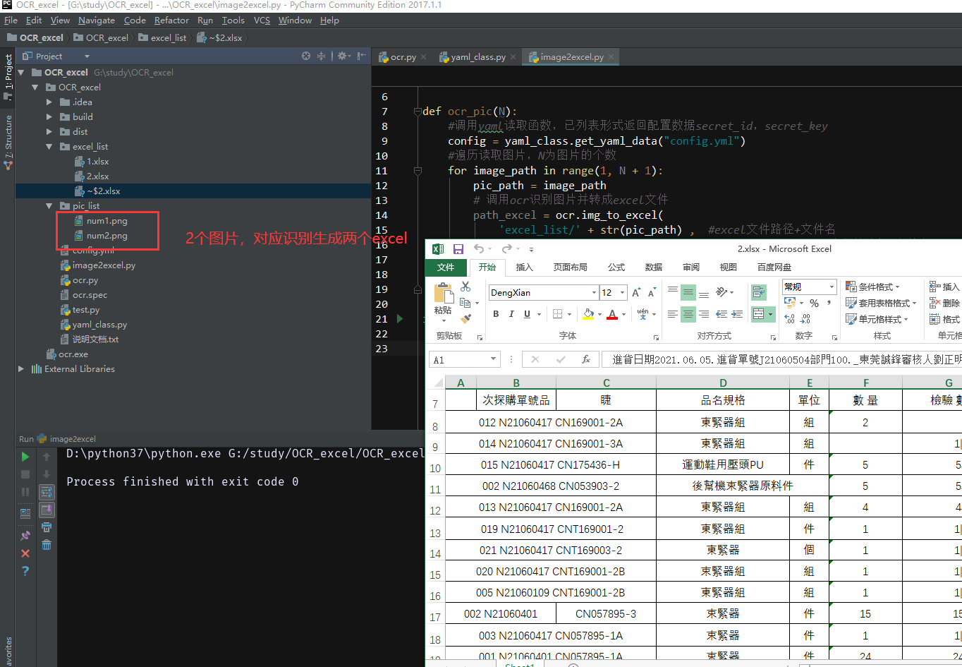Open Excel 文件 tab

tap(446, 268)
